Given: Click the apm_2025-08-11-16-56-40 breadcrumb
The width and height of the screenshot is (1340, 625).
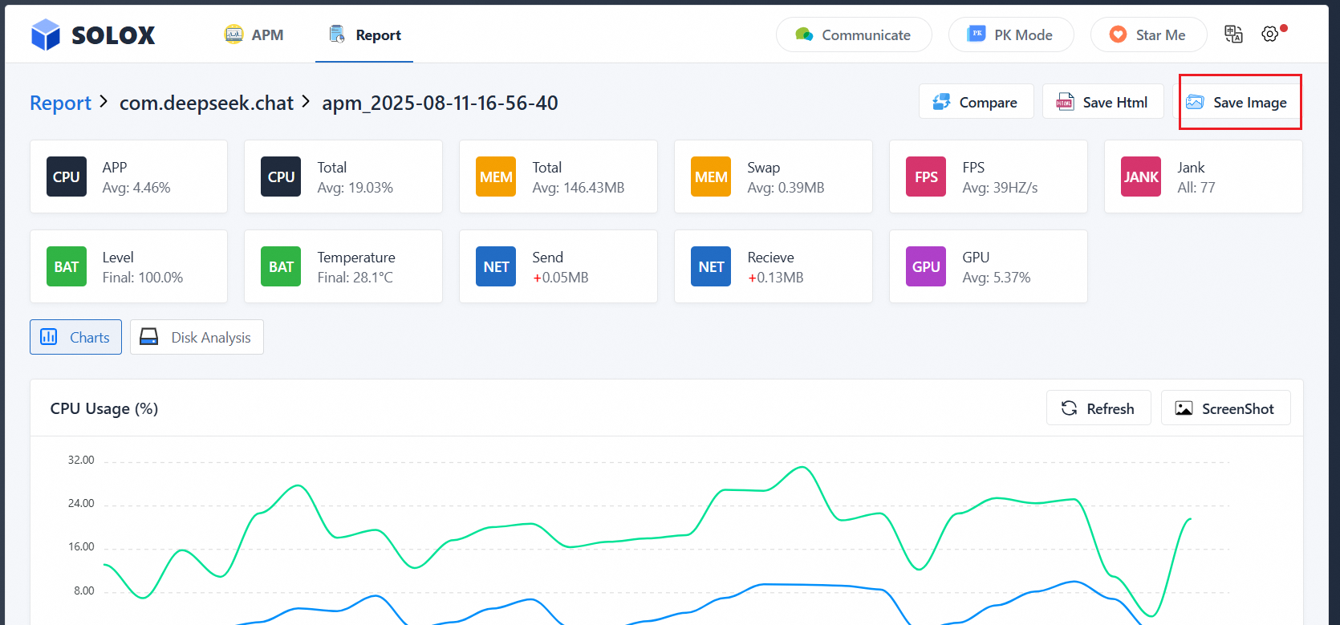Looking at the screenshot, I should point(440,103).
